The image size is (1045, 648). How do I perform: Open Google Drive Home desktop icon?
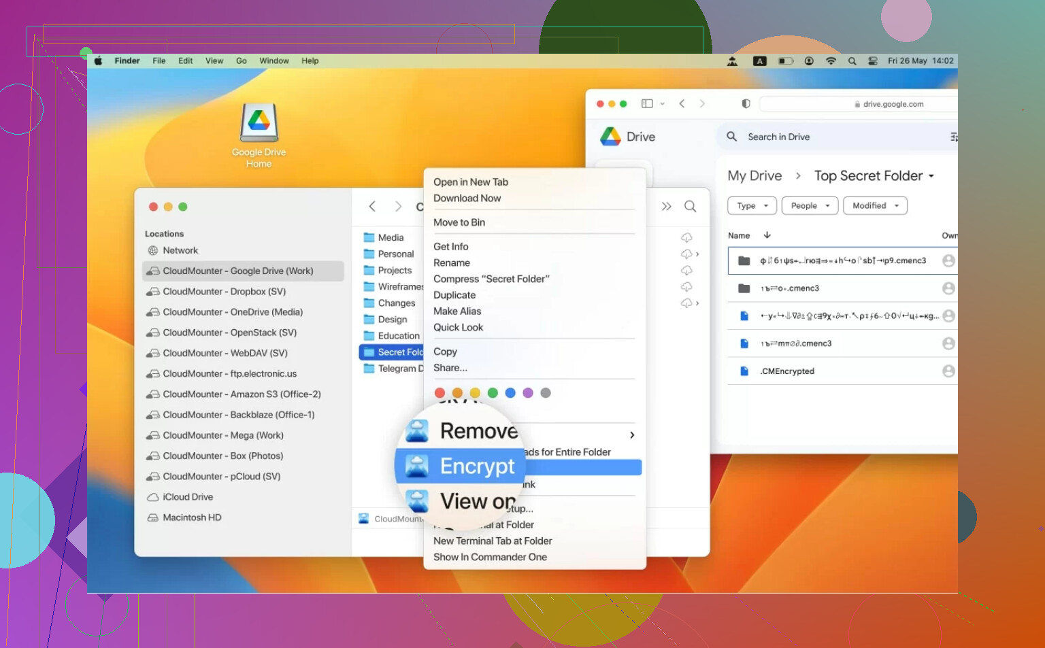(x=259, y=124)
